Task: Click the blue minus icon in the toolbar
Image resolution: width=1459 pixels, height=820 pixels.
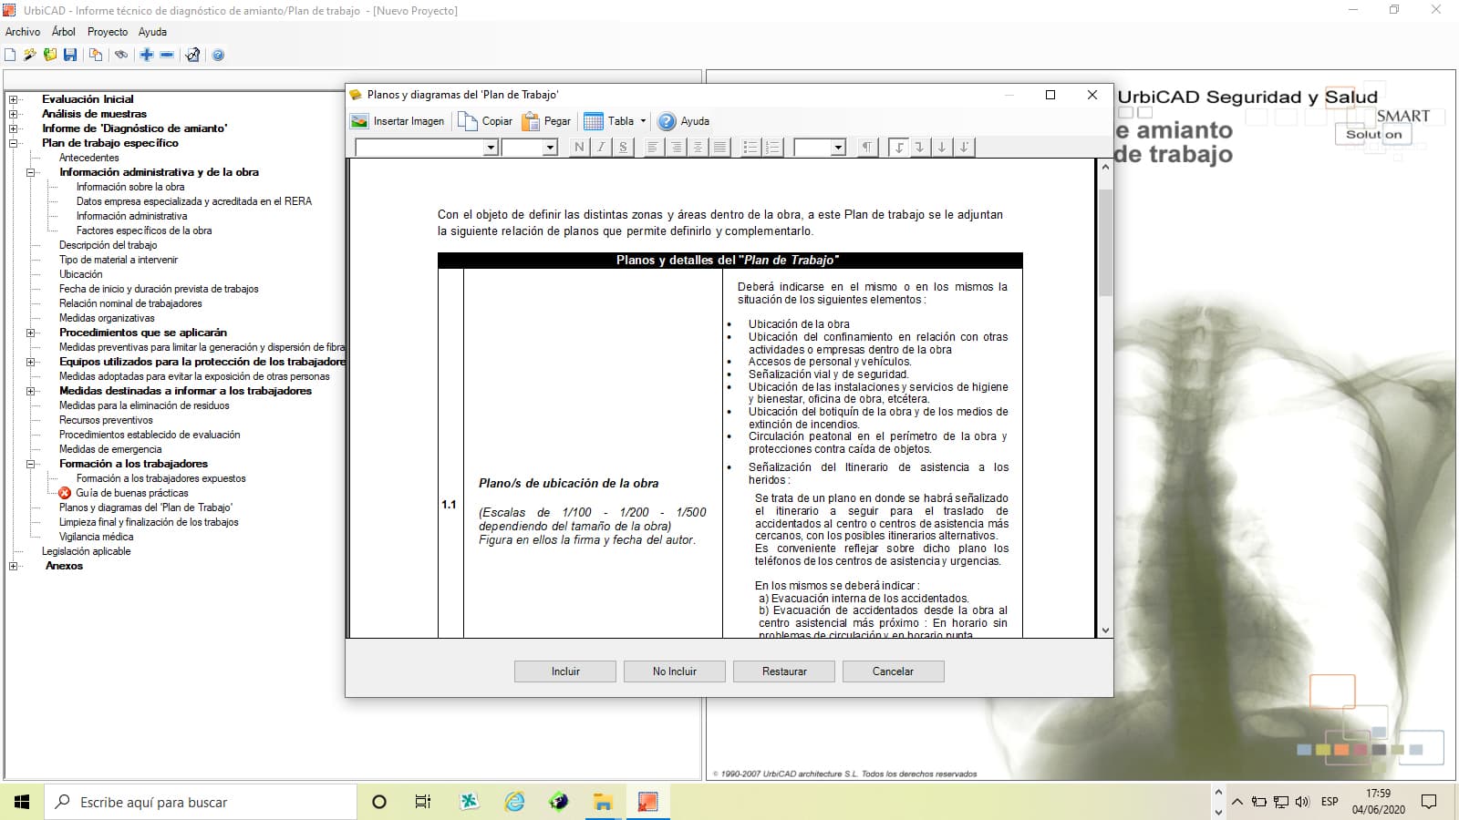Action: point(167,56)
